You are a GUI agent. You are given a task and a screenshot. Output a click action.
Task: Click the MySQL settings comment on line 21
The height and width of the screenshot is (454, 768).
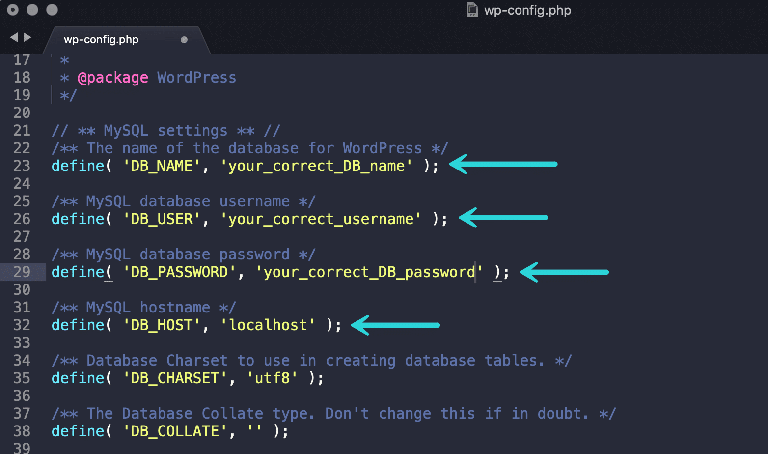[165, 130]
